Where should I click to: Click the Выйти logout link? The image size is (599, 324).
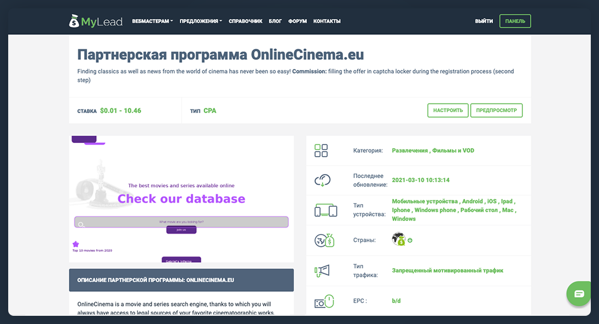pyautogui.click(x=484, y=21)
